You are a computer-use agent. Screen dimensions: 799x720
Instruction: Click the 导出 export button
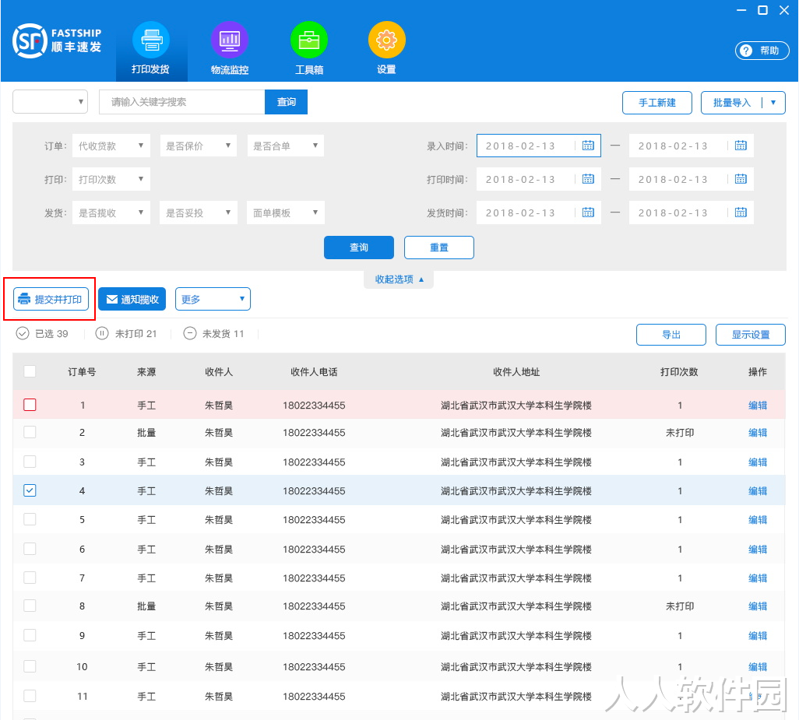(x=671, y=335)
